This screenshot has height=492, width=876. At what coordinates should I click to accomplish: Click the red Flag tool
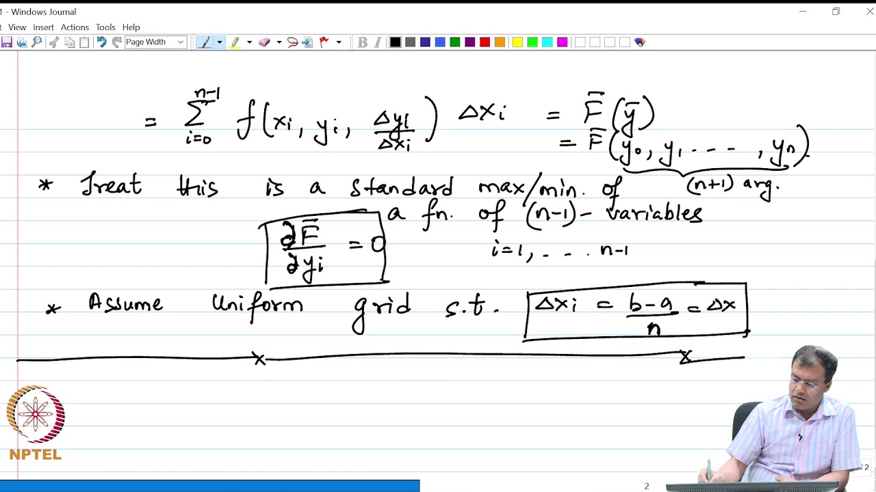[x=324, y=42]
